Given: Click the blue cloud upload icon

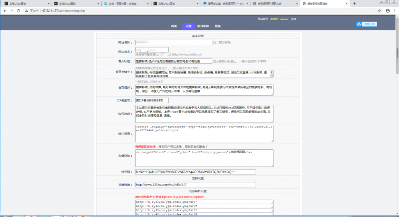Looking at the screenshot, I should point(358,24).
